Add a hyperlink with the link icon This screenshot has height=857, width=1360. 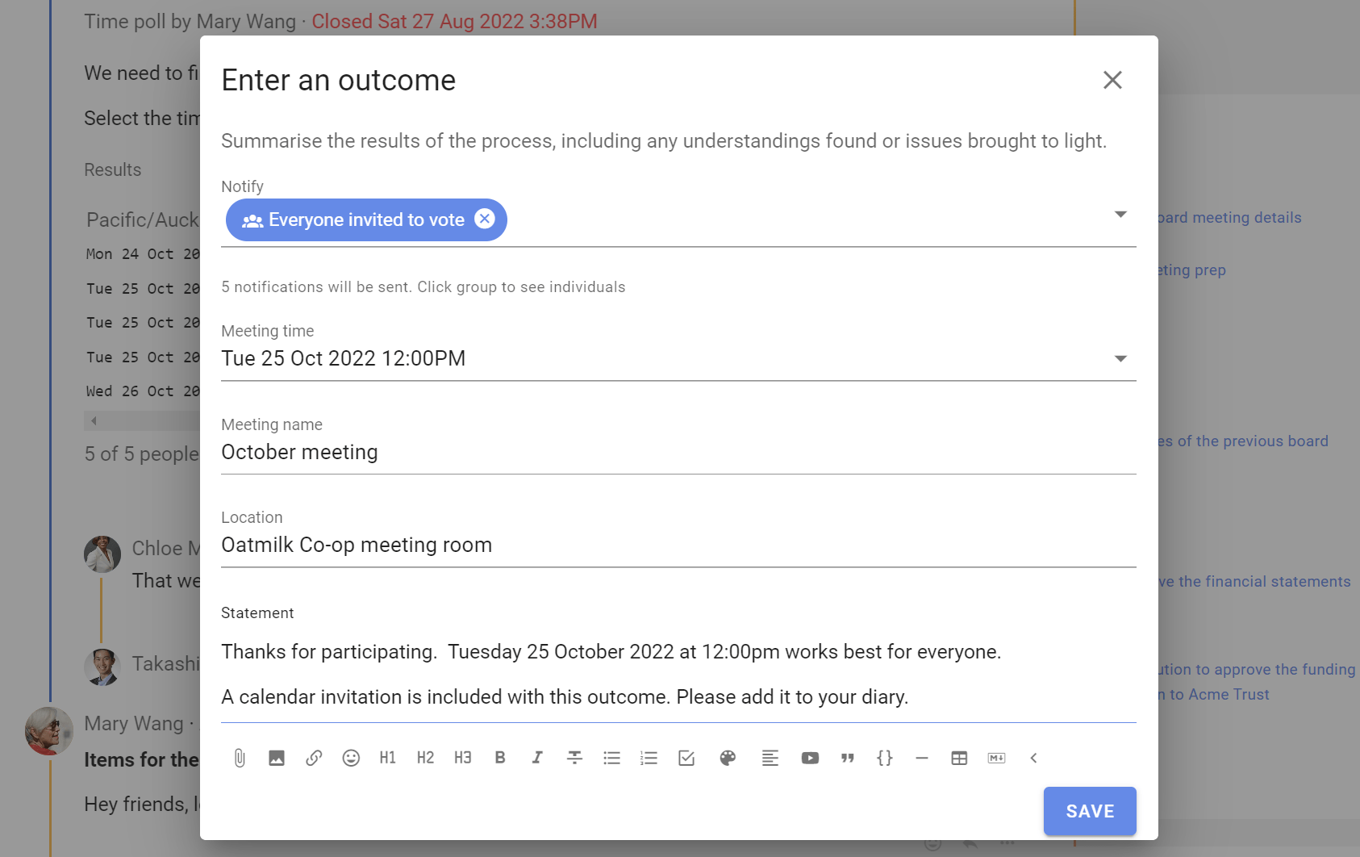314,758
